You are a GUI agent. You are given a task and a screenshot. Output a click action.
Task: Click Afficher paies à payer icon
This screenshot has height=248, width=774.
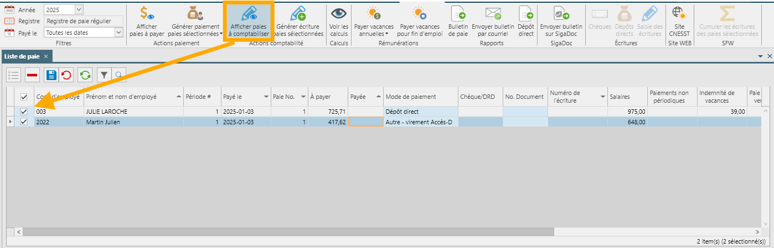147,12
